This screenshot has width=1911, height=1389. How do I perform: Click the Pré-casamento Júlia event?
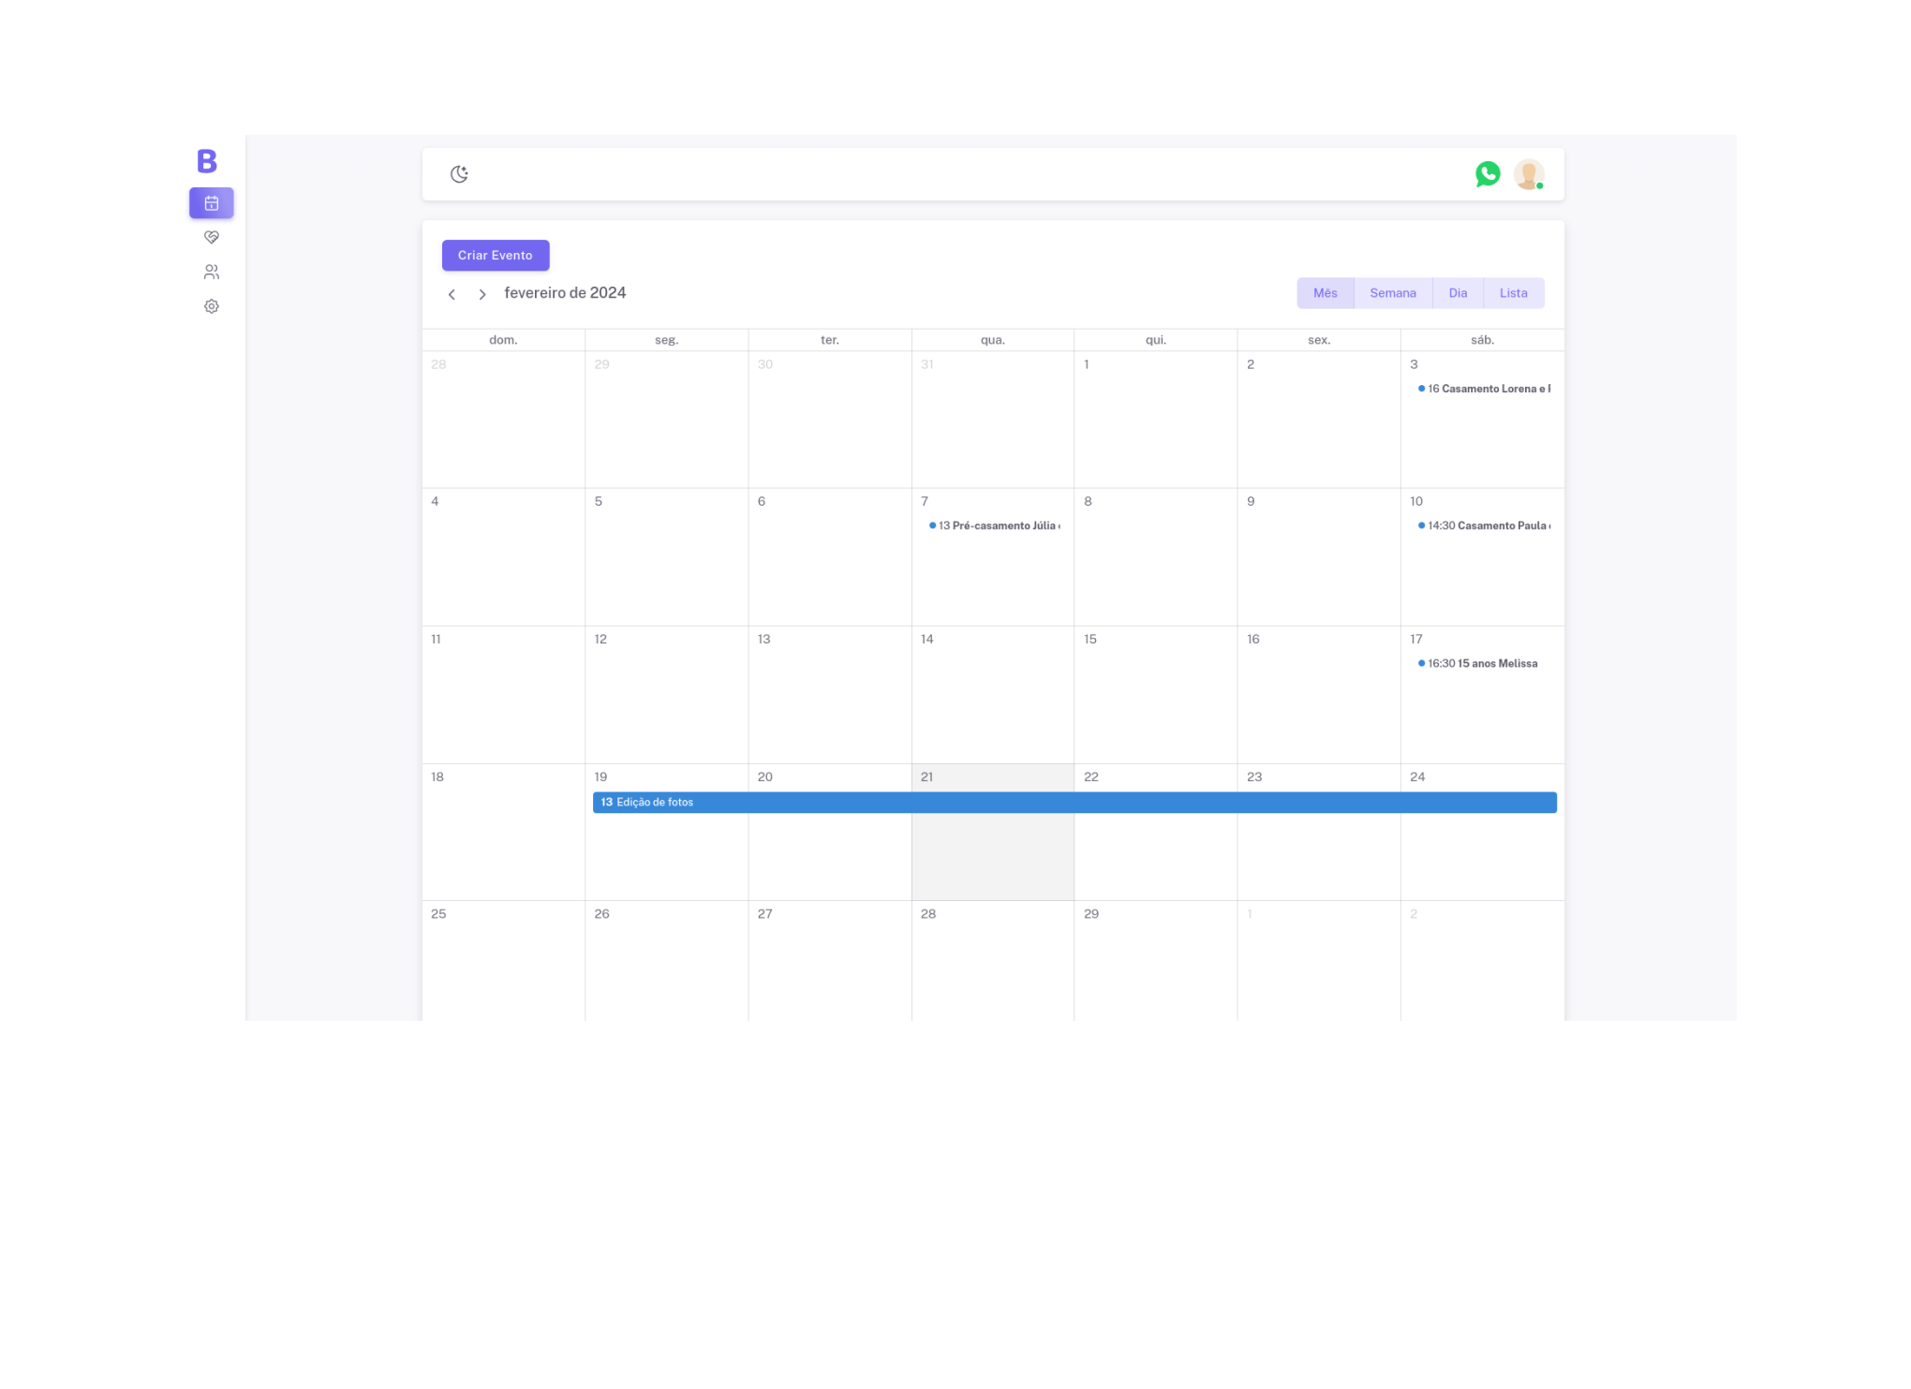click(994, 525)
